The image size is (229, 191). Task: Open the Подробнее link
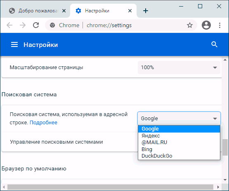click(43, 123)
